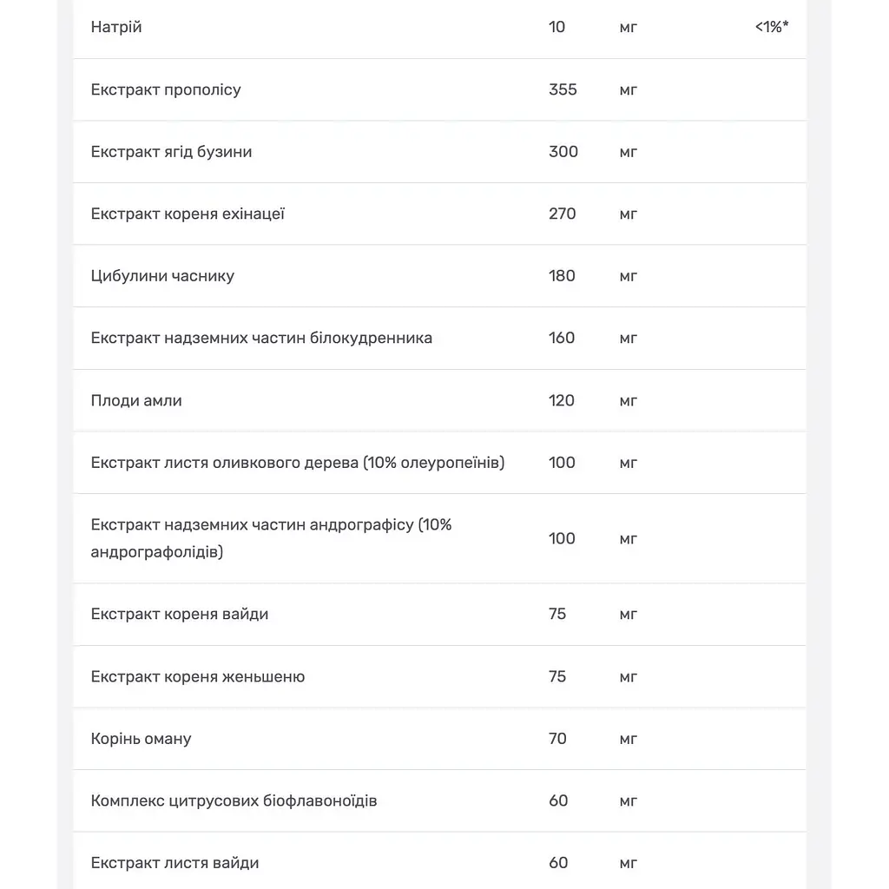Click the 160 amount value

click(562, 338)
